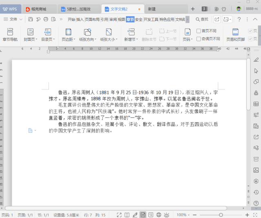Click the paragraph layout icon beside text
This screenshot has height=218, width=261.
coord(30,130)
